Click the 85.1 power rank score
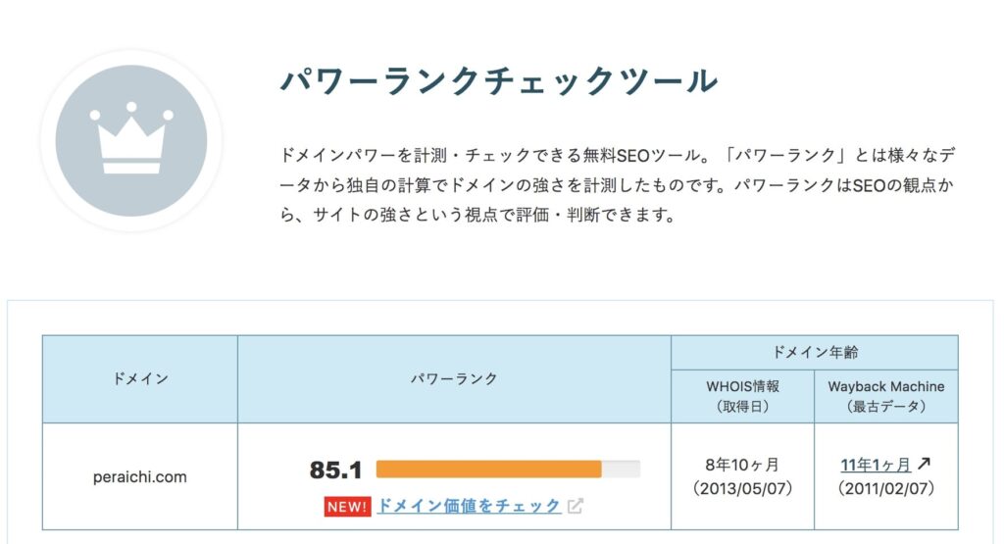1004x544 pixels. pyautogui.click(x=335, y=470)
